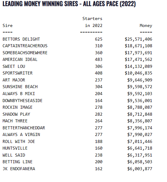Click the 238 starters for Well Said
The height and width of the screenshot is (182, 167).
coord(99,155)
